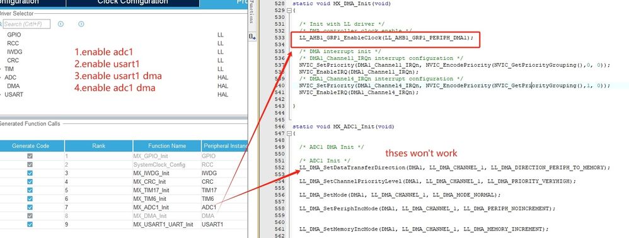629x238 pixels.
Task: Open the GPIO driver LL dropdown
Action: [x=221, y=35]
